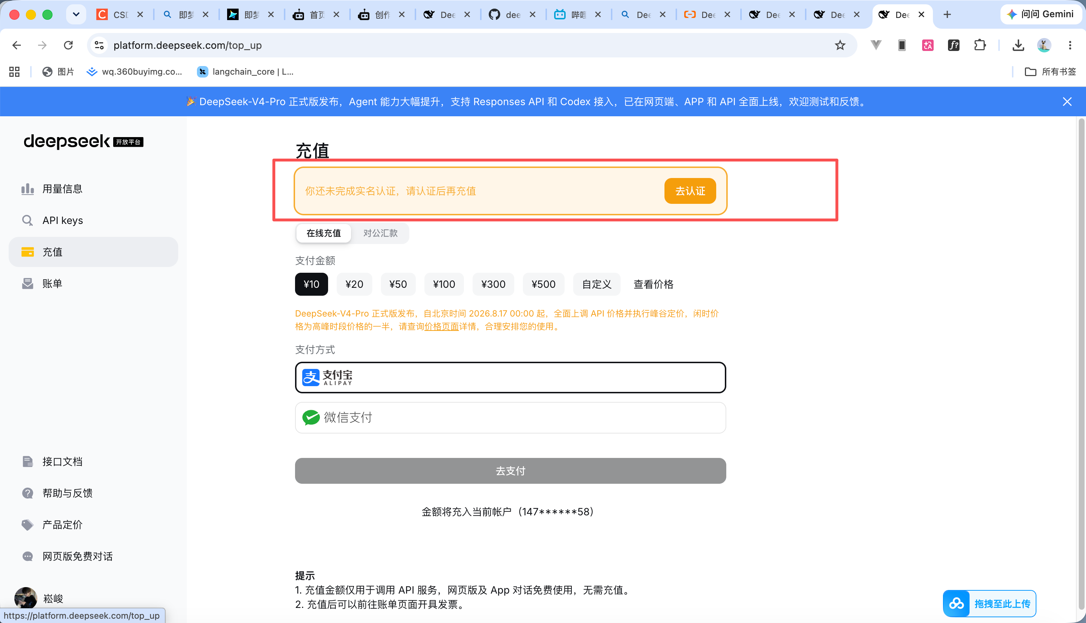Open the Chrome profile avatar
The image size is (1086, 623).
[x=1044, y=45]
